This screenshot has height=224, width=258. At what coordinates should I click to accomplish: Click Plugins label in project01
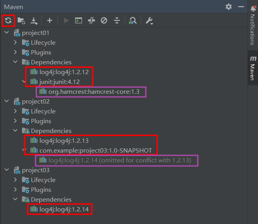pos(41,53)
